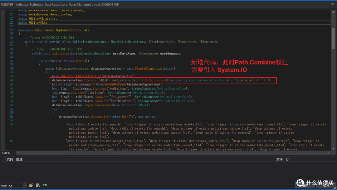Sort errors by 代码 column header
The image size is (337, 190).
click(x=10, y=159)
